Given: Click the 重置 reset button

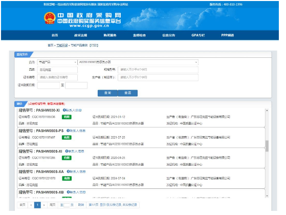Looking at the screenshot, I should (x=128, y=93).
